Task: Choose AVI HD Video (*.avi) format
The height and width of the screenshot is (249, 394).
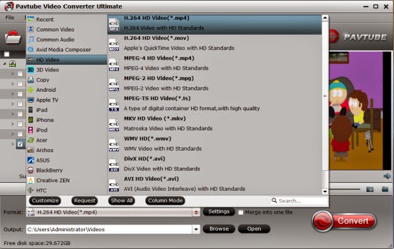Action: 214,184
